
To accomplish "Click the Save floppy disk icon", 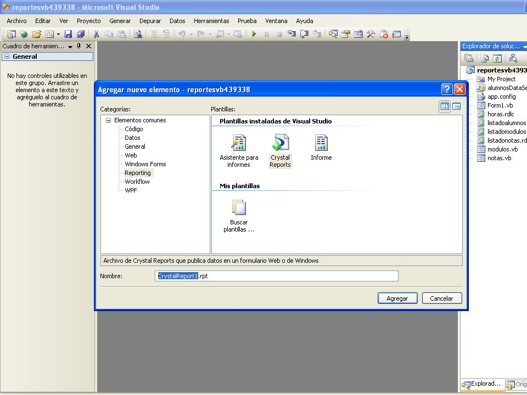I will point(68,34).
